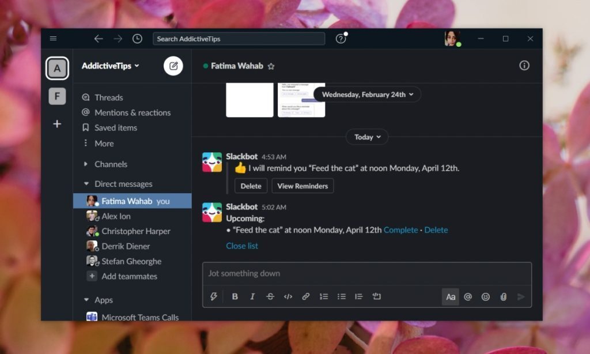The height and width of the screenshot is (354, 590).
Task: Mention someone with the @ icon
Action: [x=468, y=296]
